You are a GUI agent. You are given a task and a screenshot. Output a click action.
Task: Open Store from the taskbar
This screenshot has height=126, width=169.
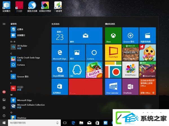pos(97,123)
